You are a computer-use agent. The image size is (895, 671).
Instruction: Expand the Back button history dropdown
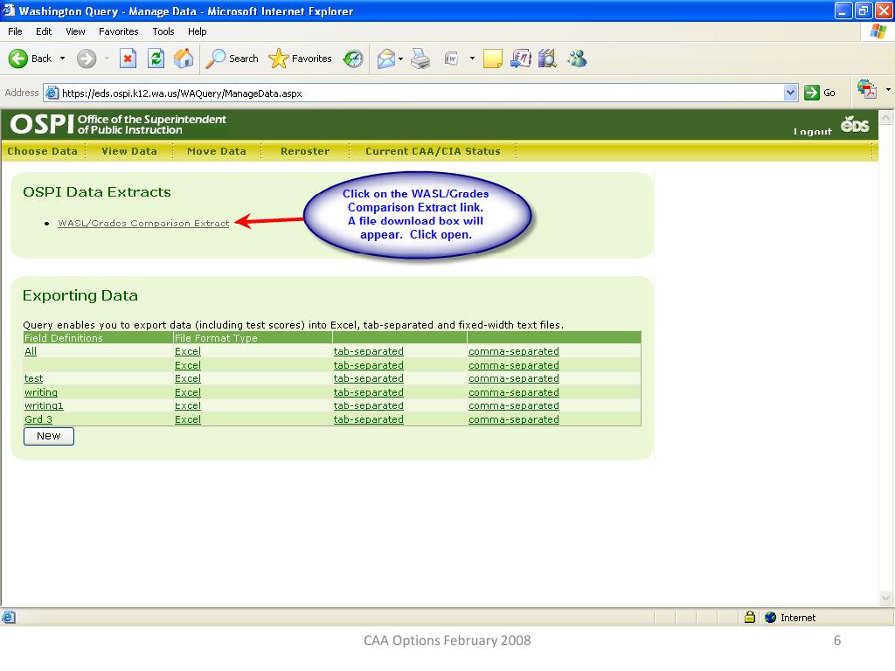pos(62,59)
